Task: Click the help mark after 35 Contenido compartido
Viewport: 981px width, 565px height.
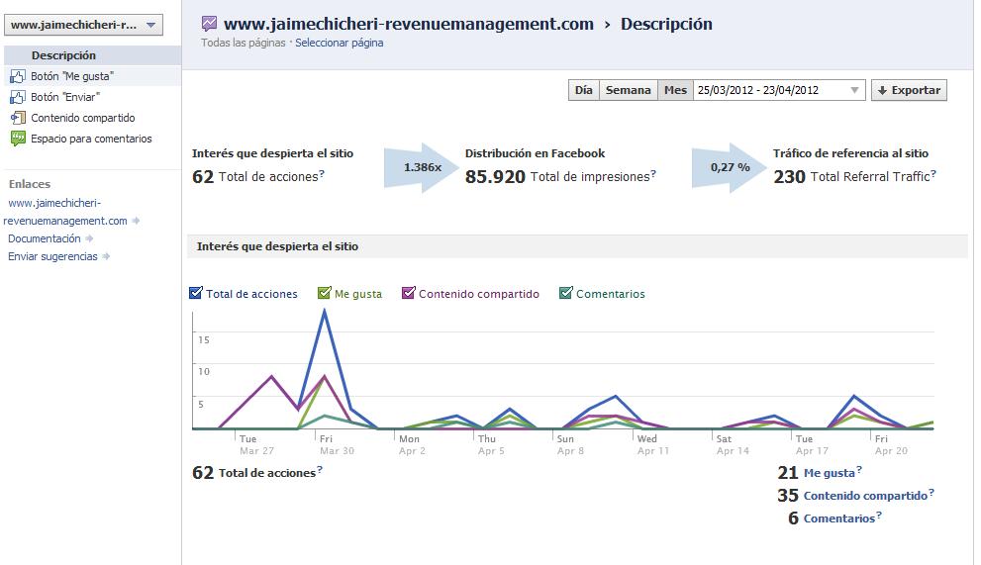Action: pos(931,493)
